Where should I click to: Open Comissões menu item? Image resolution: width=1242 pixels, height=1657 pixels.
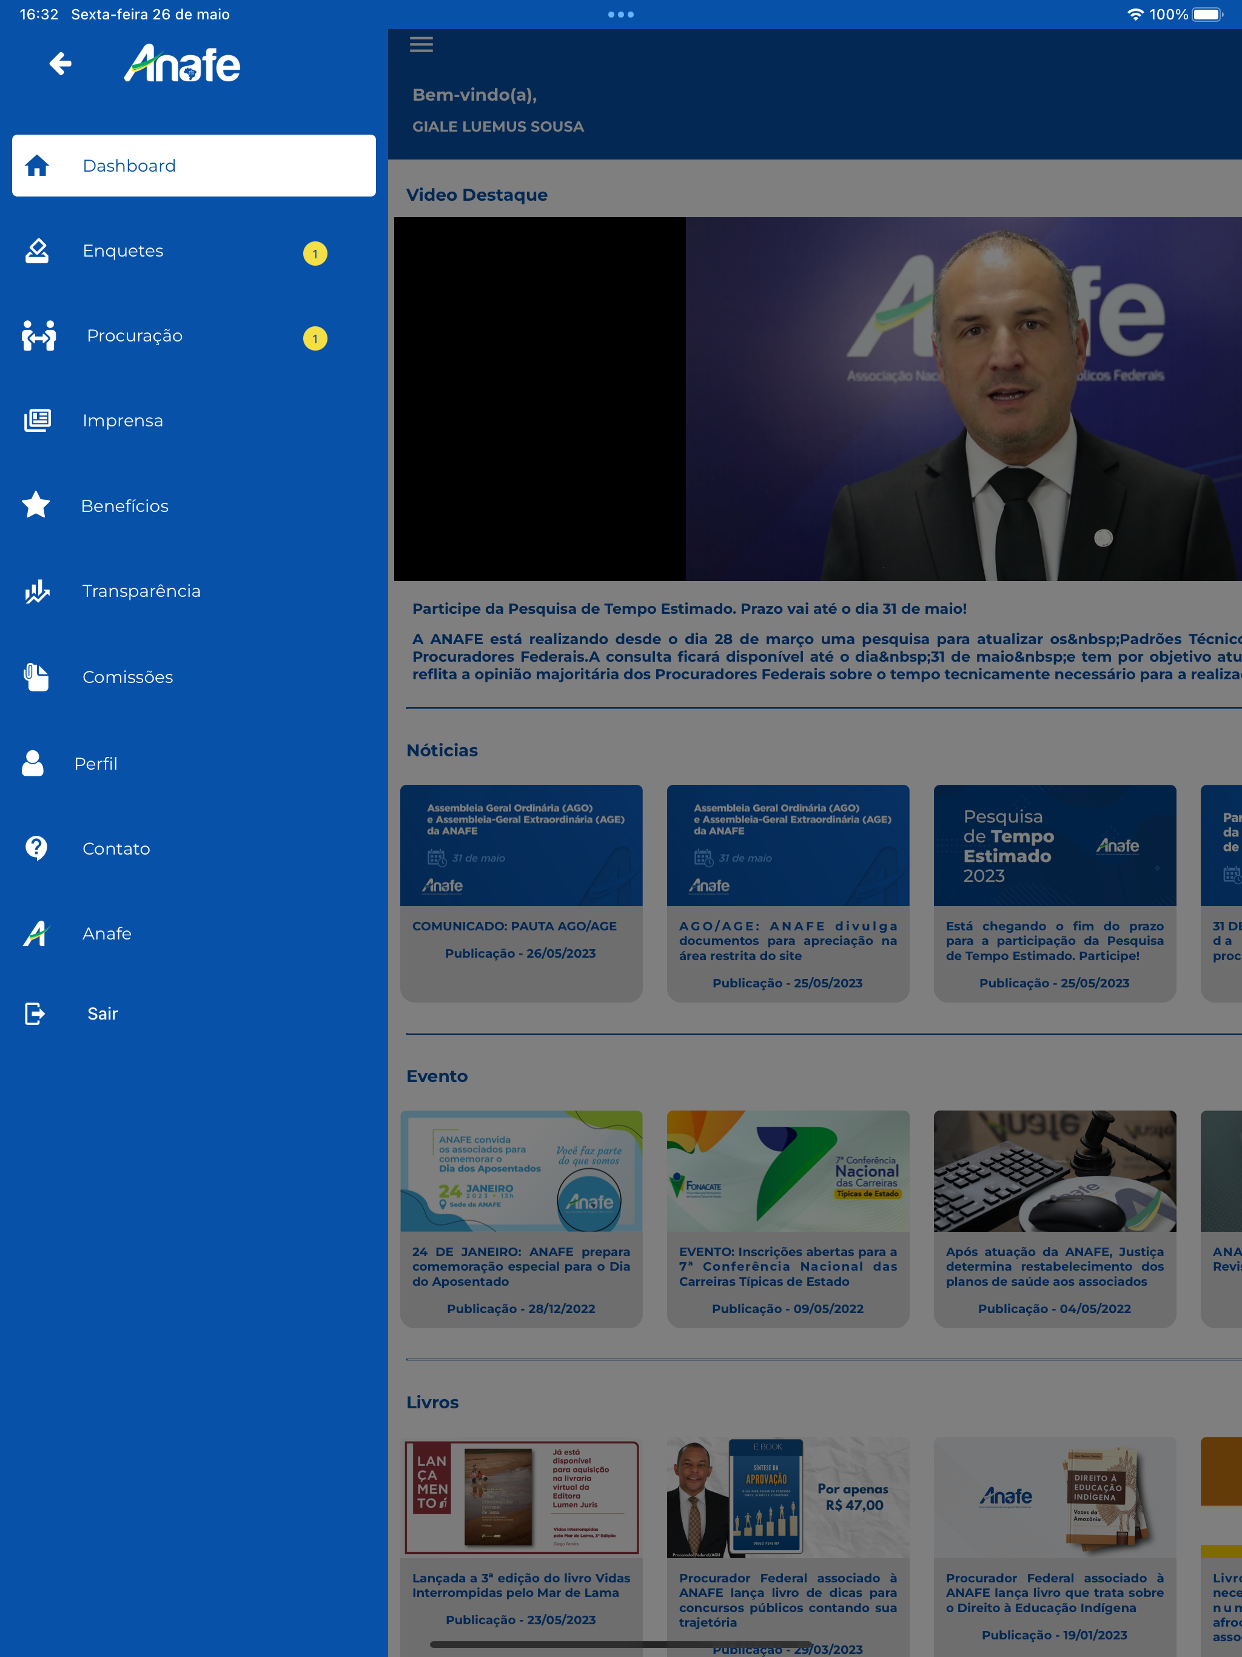point(194,676)
